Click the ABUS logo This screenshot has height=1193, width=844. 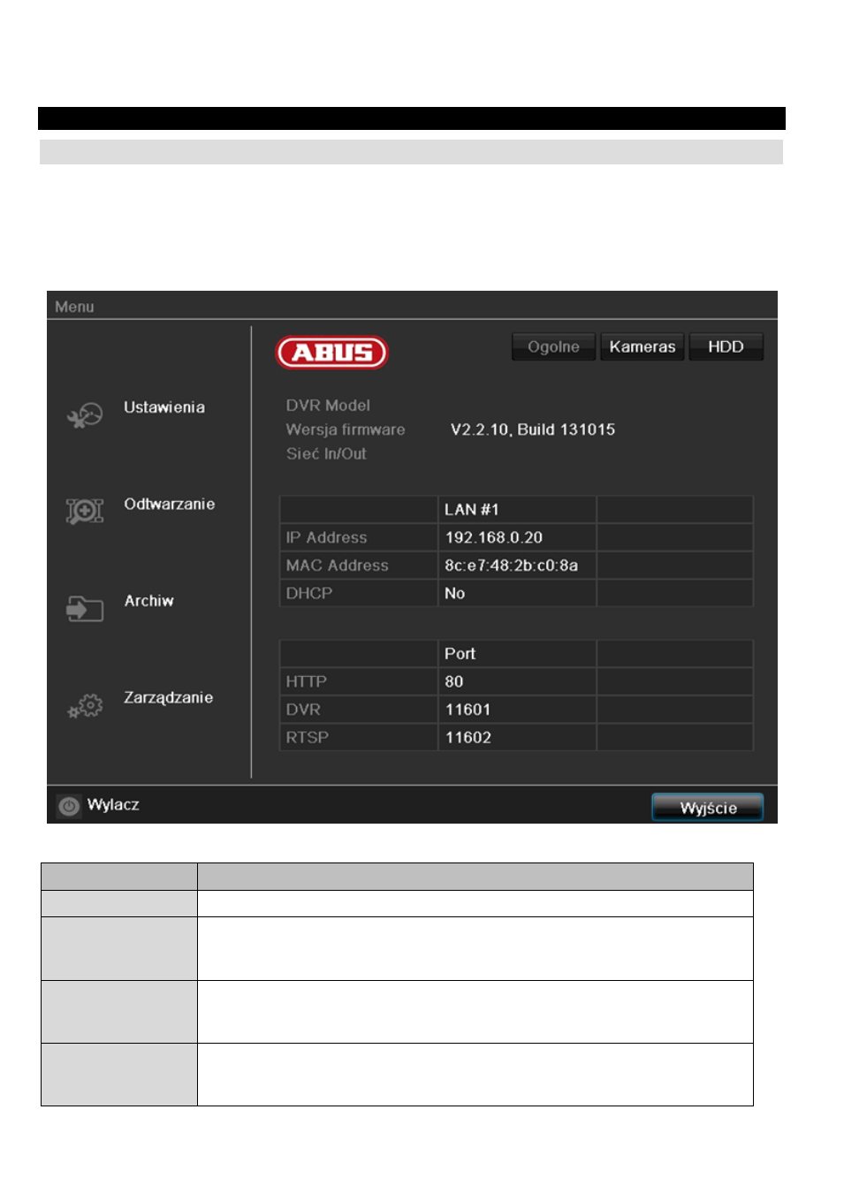click(331, 353)
